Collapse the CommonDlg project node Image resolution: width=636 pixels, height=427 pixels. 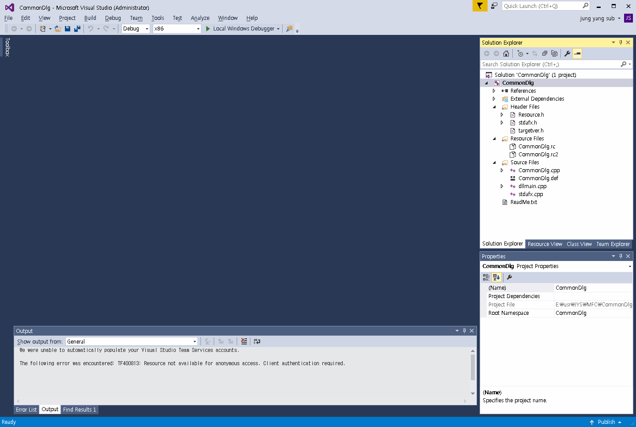(486, 83)
